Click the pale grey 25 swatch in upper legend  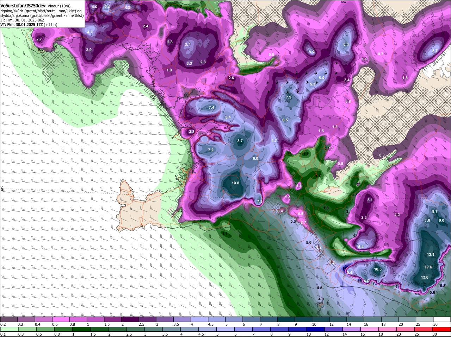[x=425, y=319]
